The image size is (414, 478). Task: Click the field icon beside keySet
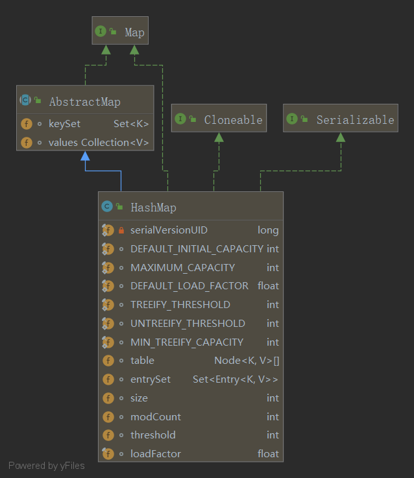coord(27,123)
